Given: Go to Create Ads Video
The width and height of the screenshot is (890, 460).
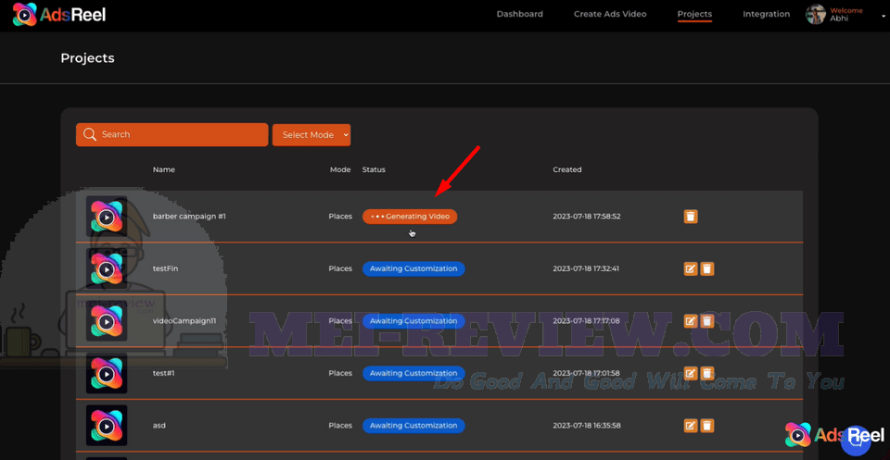Looking at the screenshot, I should coord(610,14).
